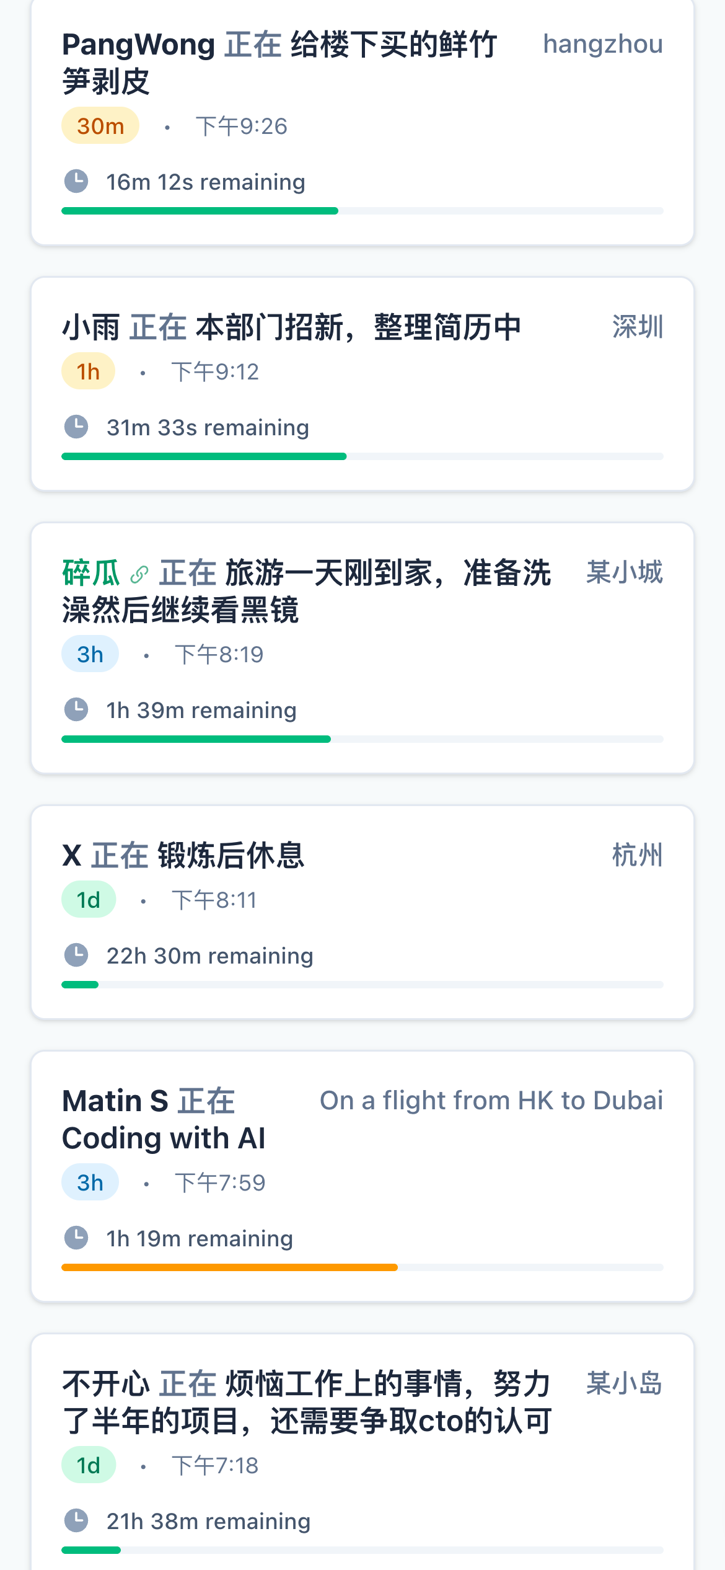
Task: Click "On a flight from HK to Dubai" text
Action: pos(491,1101)
